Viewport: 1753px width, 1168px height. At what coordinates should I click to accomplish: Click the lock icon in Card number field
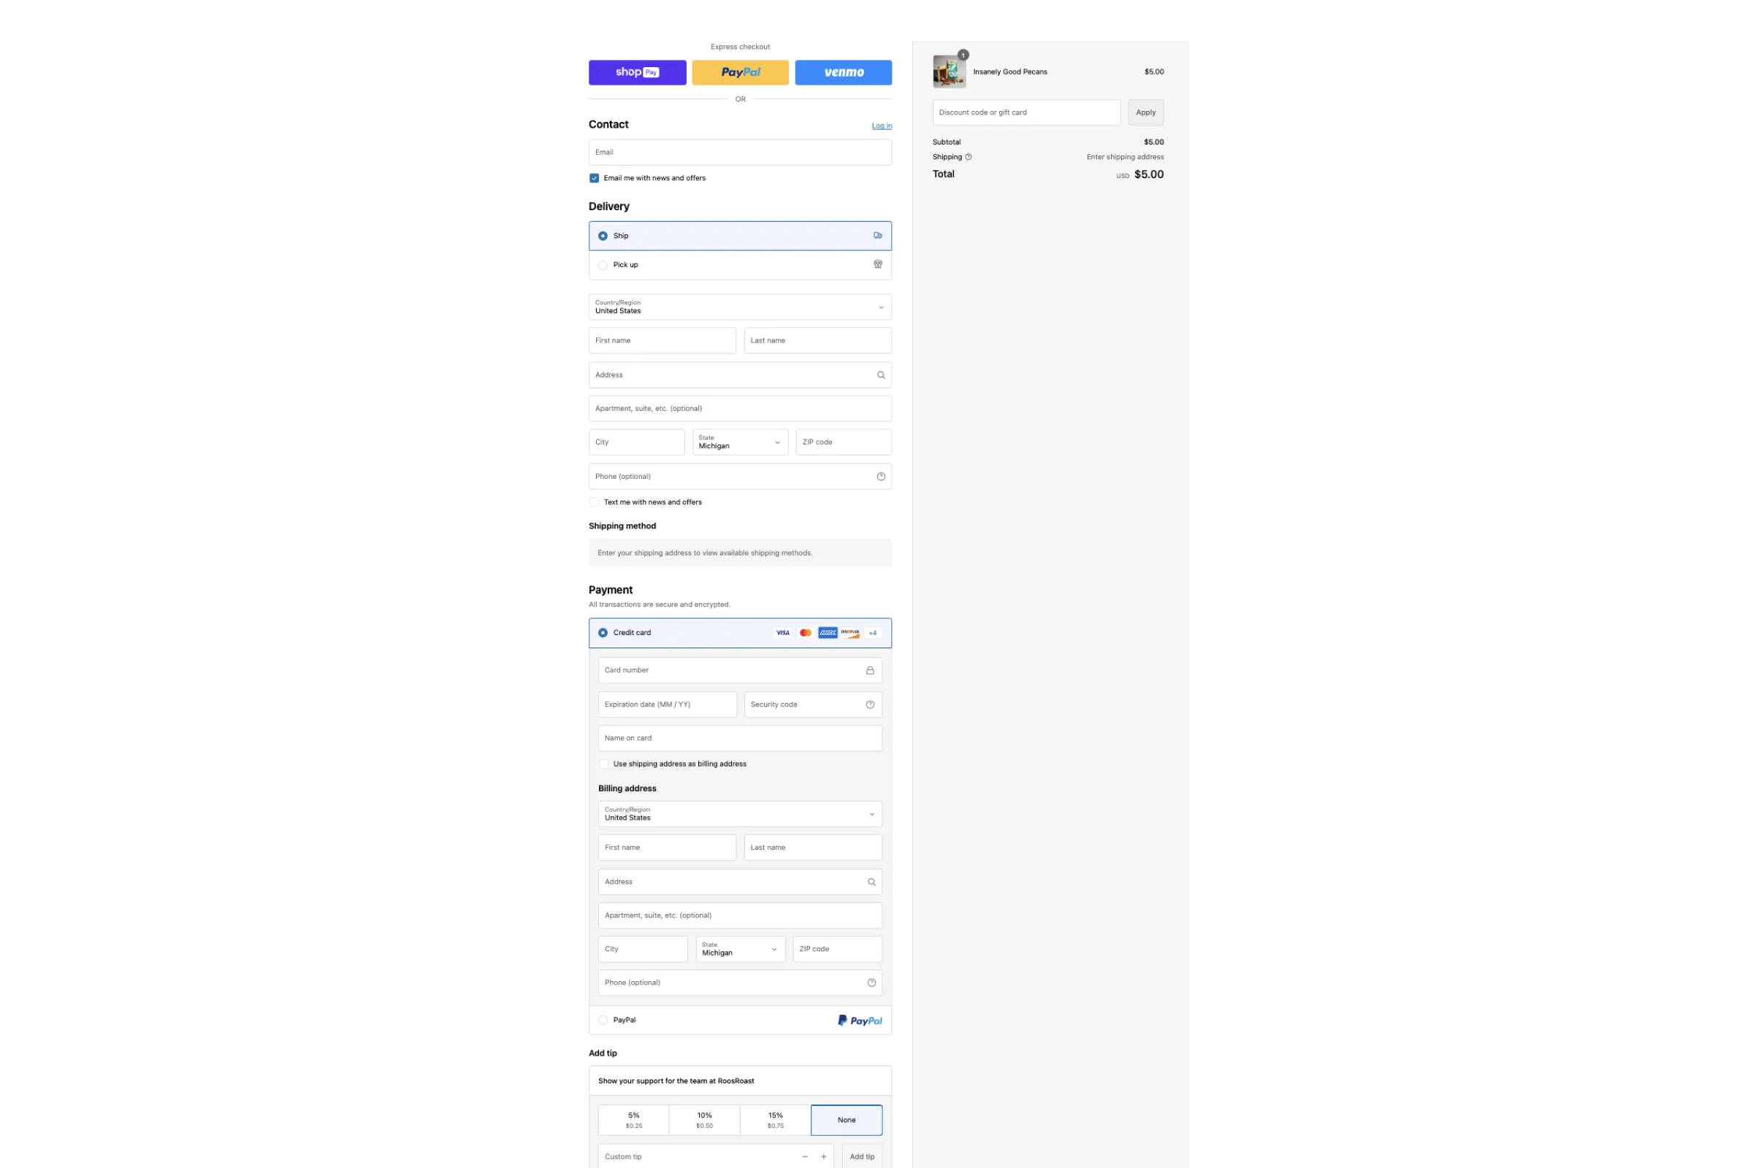coord(870,669)
